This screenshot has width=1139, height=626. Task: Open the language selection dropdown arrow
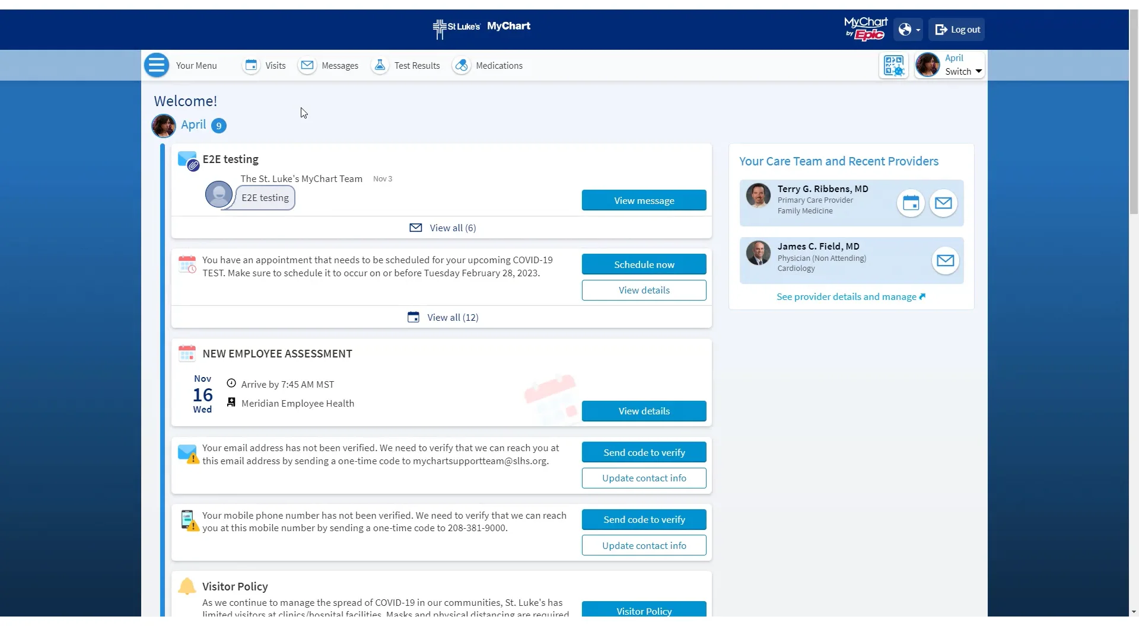tap(918, 29)
